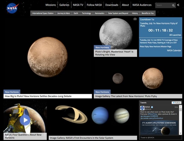Click the Tweets widget heading
Viewport: 184px width, 141px height.
143,103
